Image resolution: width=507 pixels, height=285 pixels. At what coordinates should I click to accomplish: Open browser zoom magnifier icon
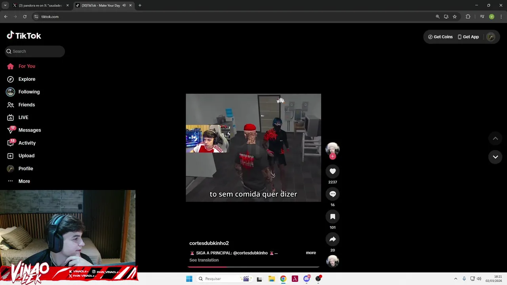pos(438,17)
